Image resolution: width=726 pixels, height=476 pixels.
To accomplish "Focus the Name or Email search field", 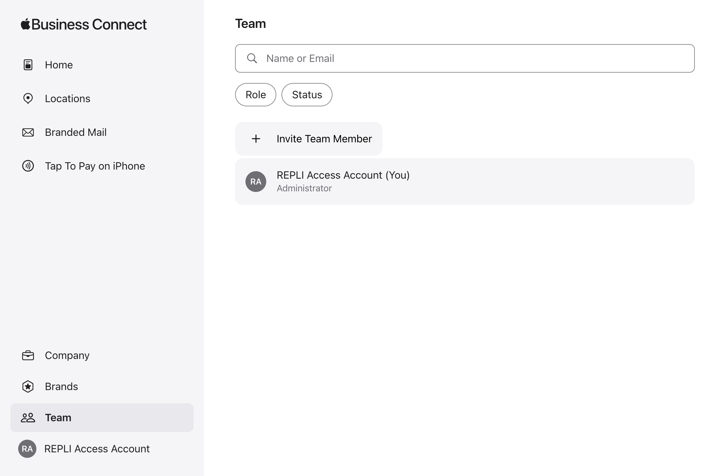I will [x=465, y=58].
